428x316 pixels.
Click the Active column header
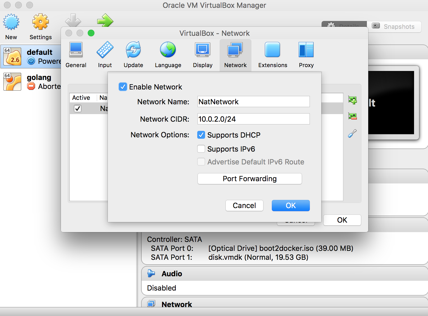[81, 98]
